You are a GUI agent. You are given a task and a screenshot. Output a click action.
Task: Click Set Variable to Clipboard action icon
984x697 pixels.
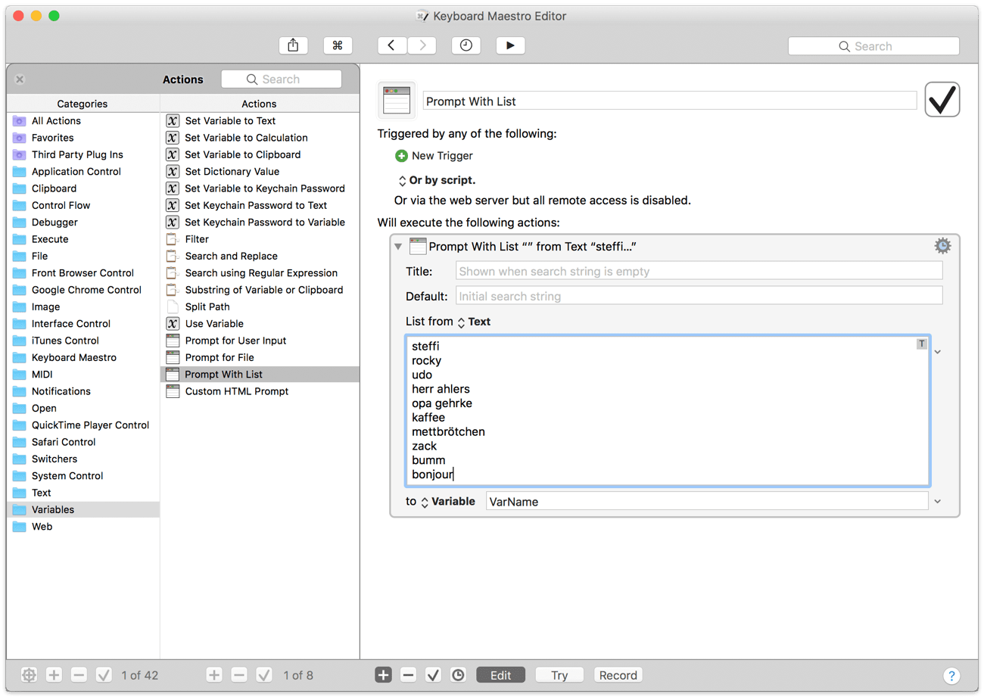(172, 154)
